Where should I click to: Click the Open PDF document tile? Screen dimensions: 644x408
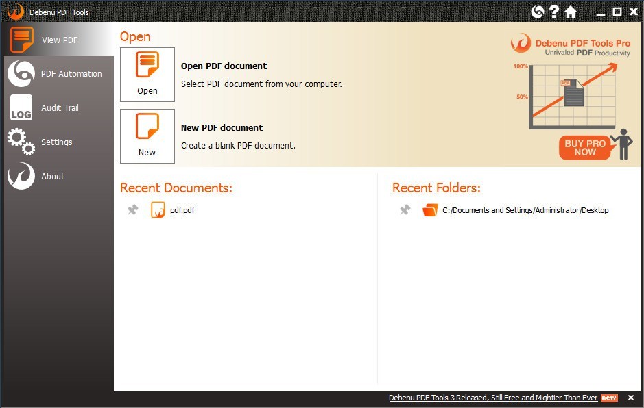[x=147, y=75]
